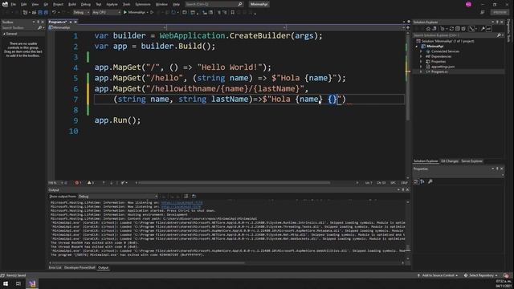The image size is (514, 289).
Task: Click the Save All toolbar icon
Action: (x=46, y=13)
